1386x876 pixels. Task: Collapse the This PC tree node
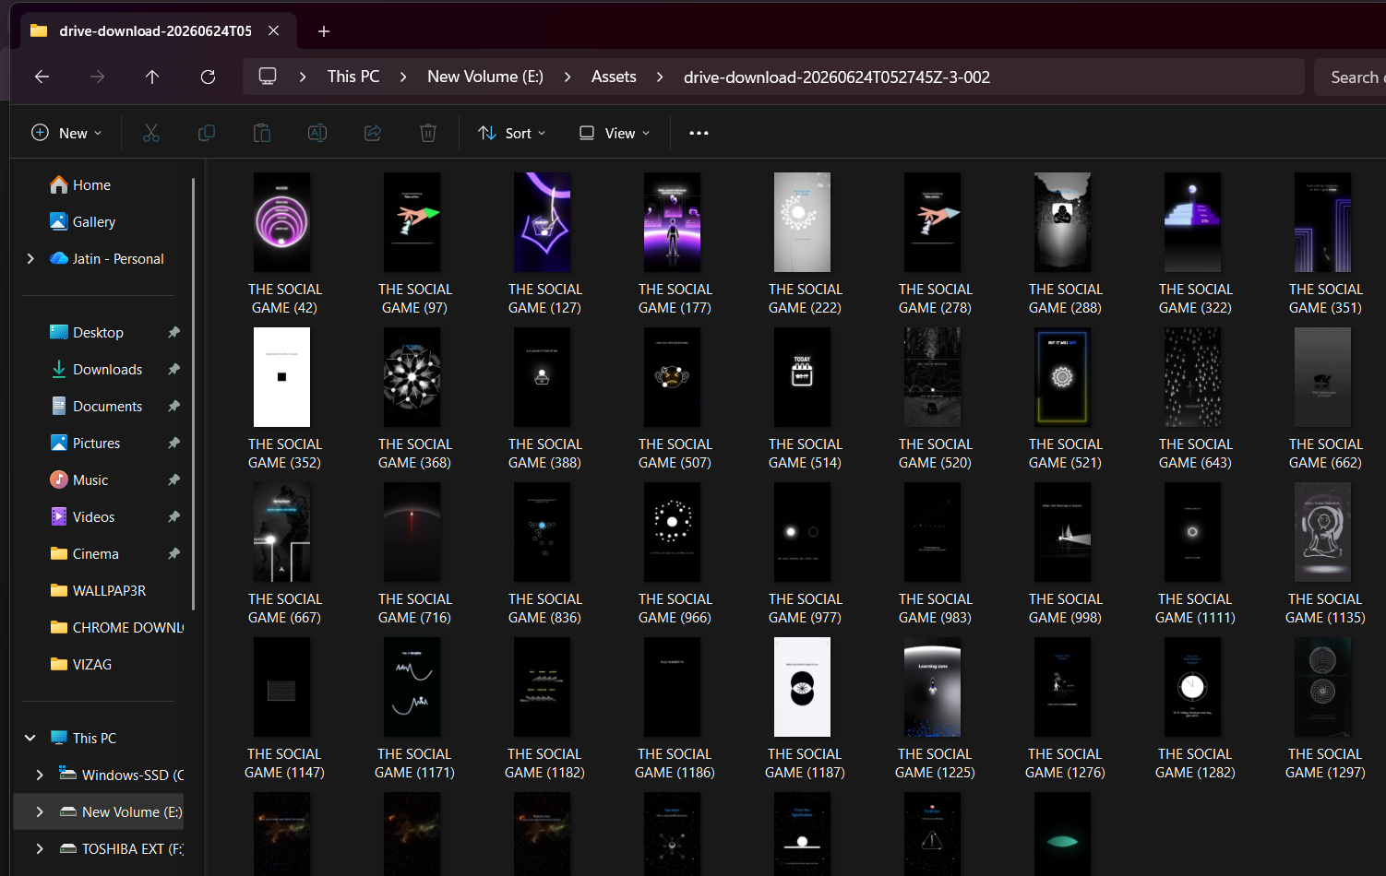[30, 738]
